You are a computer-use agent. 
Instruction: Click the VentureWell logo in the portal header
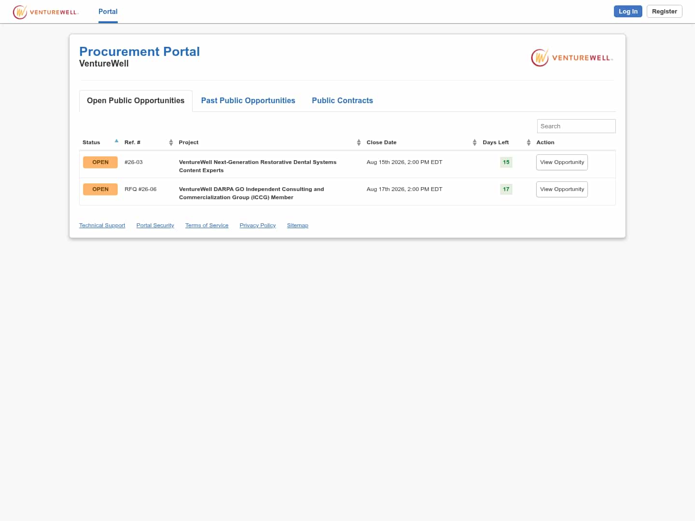click(572, 58)
